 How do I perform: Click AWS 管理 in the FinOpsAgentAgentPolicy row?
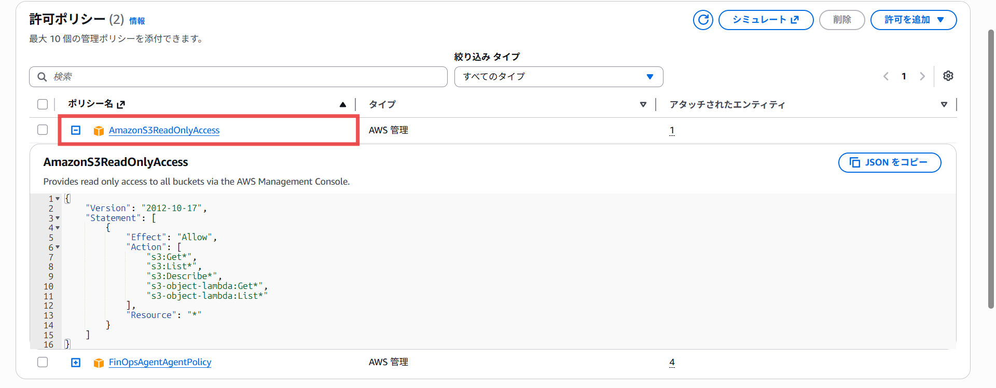pyautogui.click(x=389, y=362)
